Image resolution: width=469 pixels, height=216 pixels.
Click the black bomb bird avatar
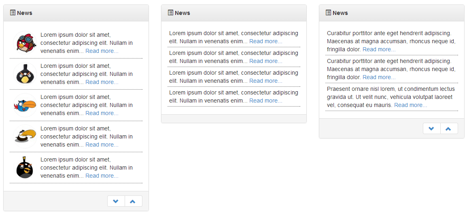[x=25, y=168]
